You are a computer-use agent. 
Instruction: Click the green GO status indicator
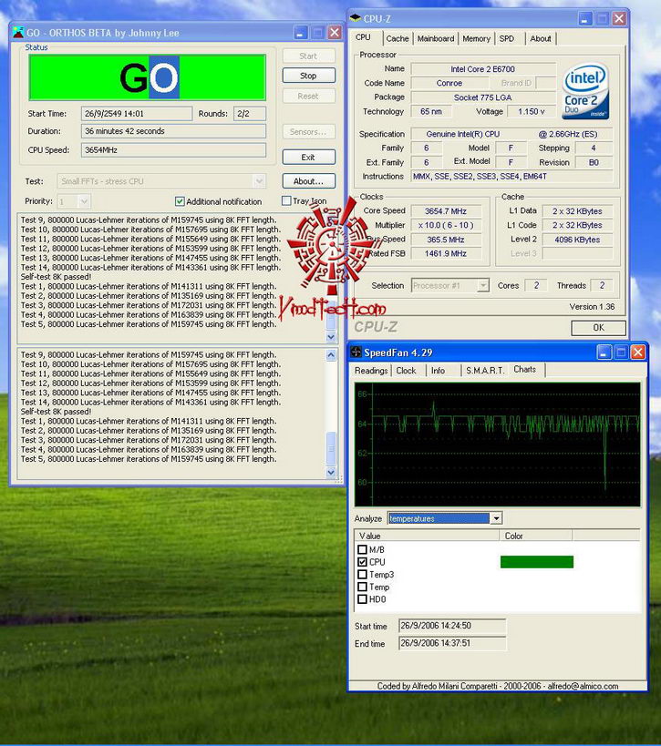point(147,77)
